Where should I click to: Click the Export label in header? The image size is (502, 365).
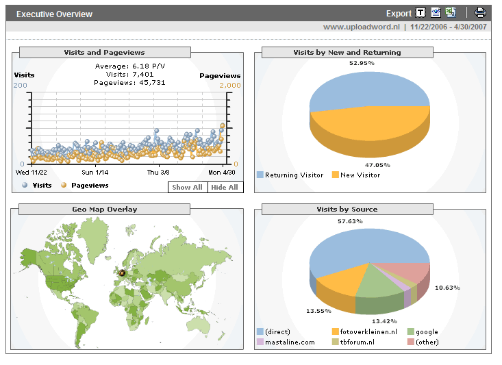399,14
